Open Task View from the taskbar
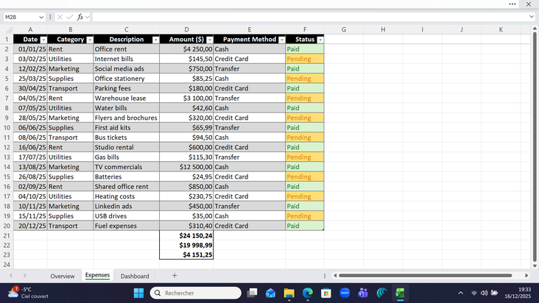539x303 pixels. (252, 293)
